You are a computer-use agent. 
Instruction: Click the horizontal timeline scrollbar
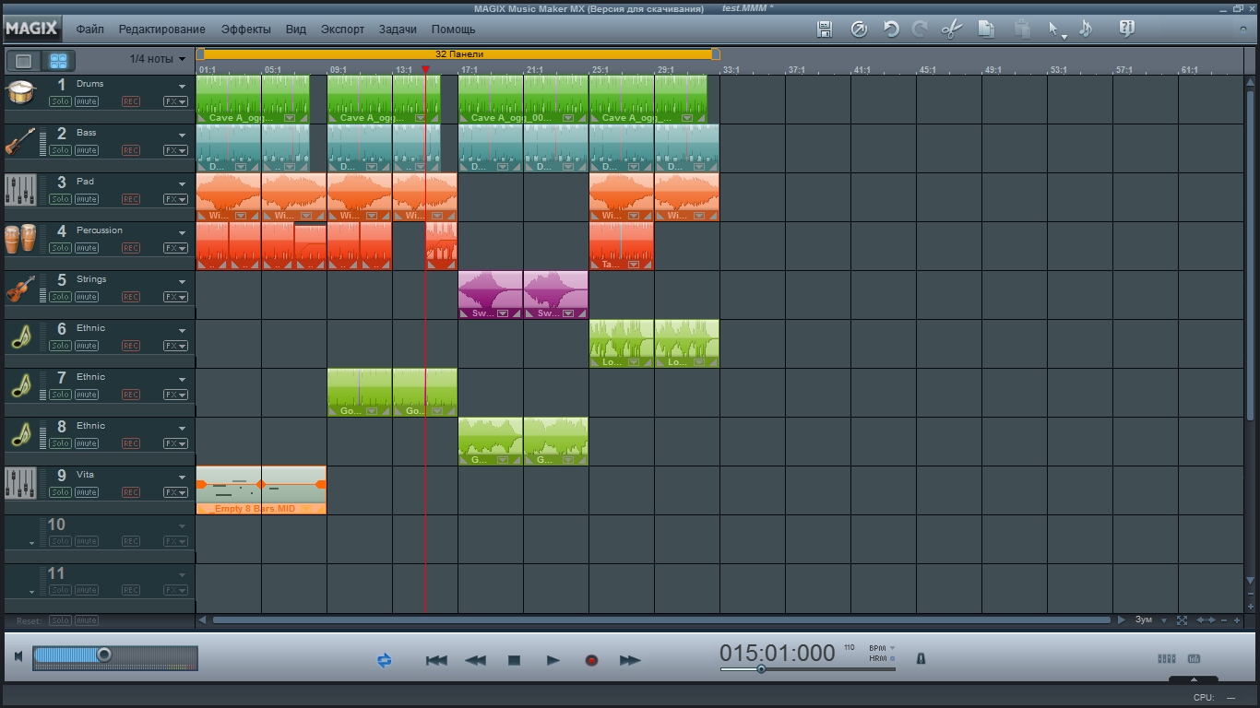click(x=661, y=620)
